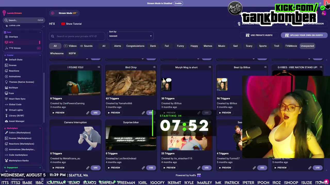Open the I FOUND YOU! parrot thumbnail
The height and width of the screenshot is (185, 330).
pyautogui.click(x=76, y=83)
